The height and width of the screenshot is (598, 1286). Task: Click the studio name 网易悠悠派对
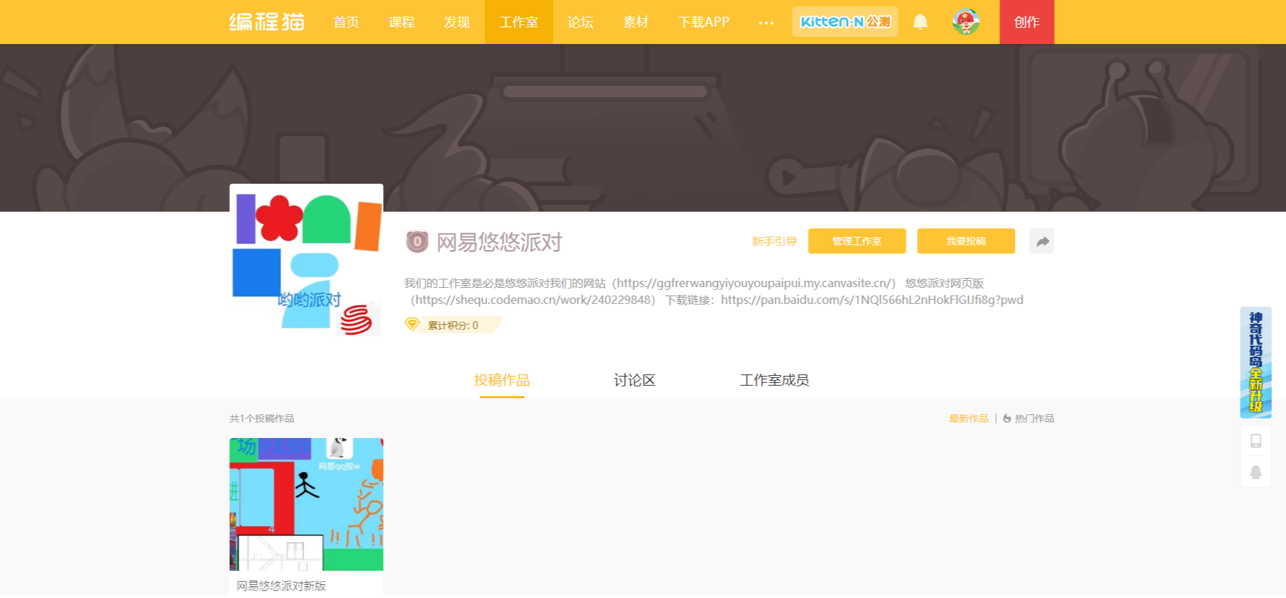[500, 242]
